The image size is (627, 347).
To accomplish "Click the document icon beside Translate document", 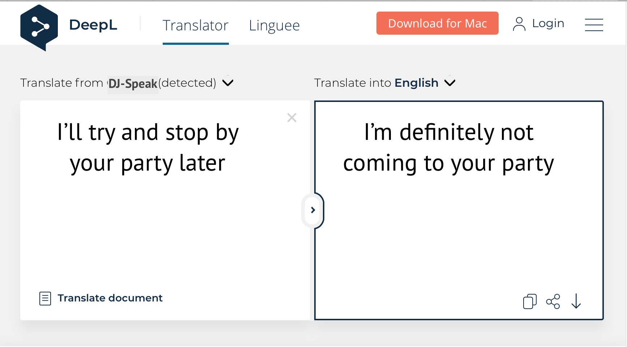I will 45,299.
